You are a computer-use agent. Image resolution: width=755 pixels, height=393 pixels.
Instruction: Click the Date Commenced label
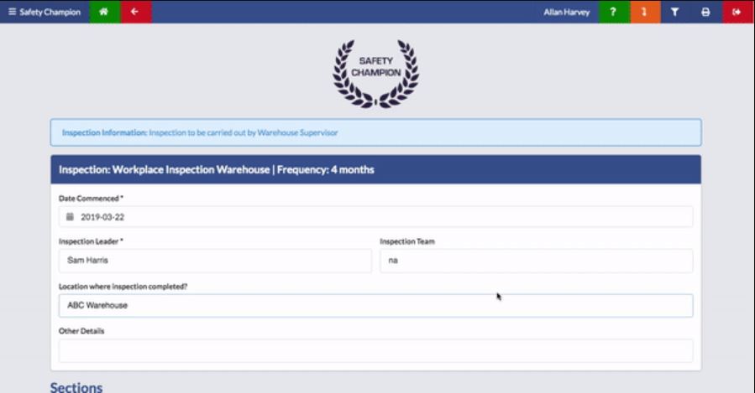click(91, 198)
